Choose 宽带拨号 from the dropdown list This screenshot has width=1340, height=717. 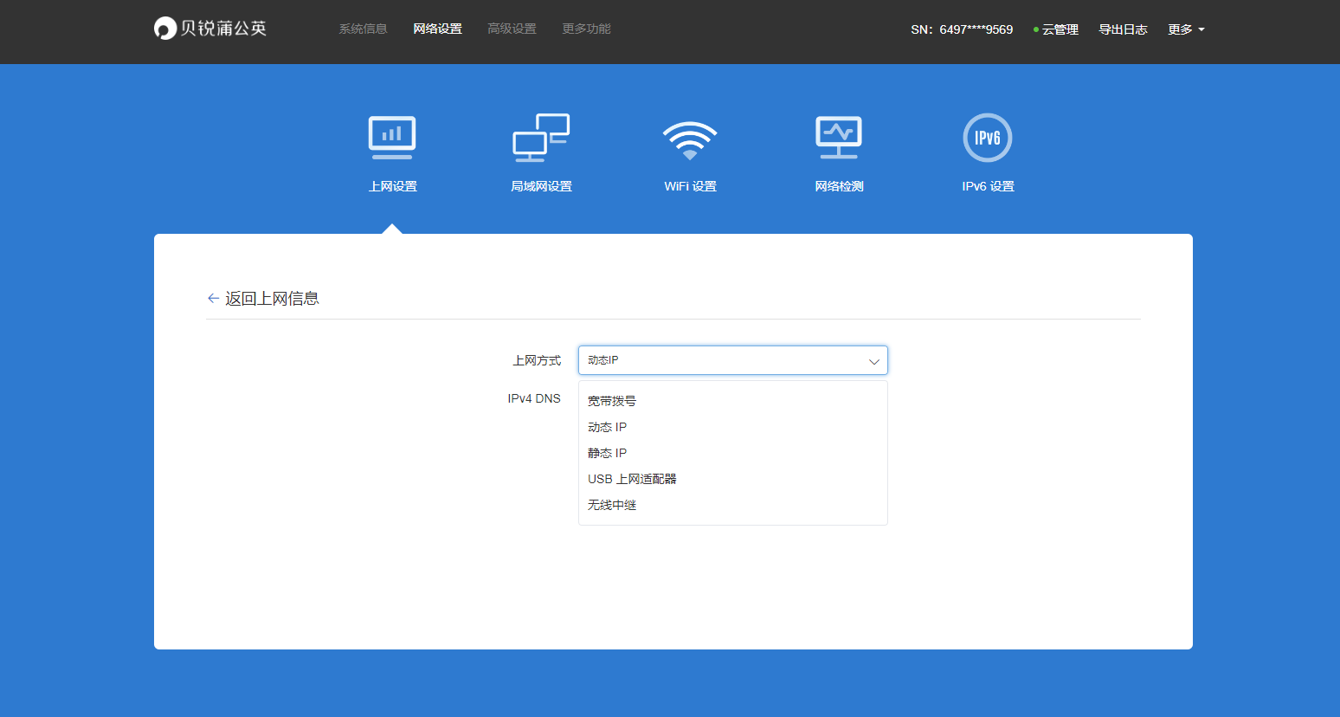point(612,401)
